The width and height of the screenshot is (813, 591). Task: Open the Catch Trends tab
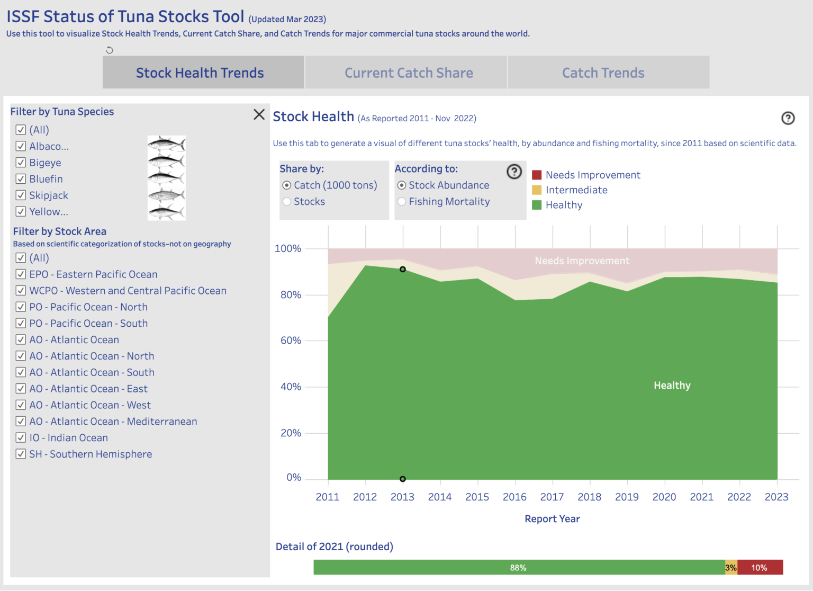pos(603,72)
